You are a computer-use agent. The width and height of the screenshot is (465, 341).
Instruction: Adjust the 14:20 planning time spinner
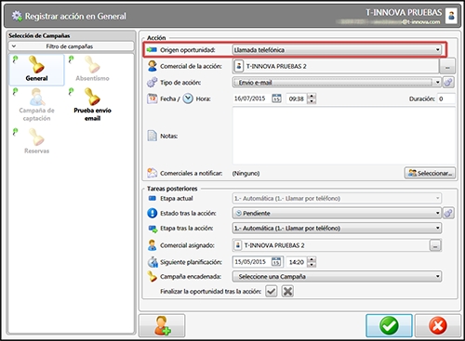tap(312, 262)
